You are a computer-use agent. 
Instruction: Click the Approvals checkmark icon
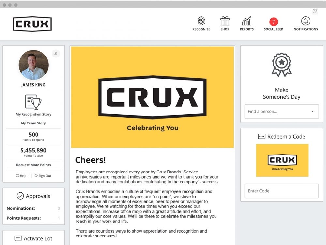[20, 196]
